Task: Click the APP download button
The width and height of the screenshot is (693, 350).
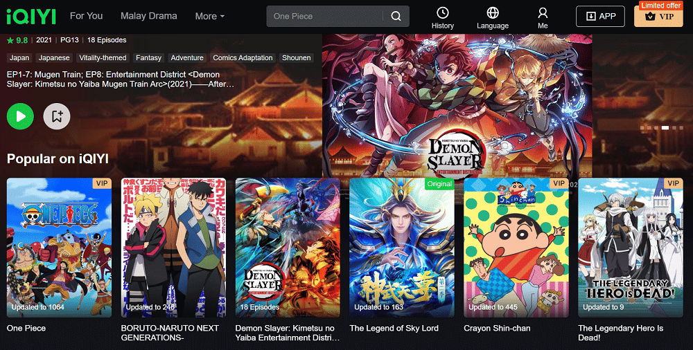Action: click(x=600, y=16)
